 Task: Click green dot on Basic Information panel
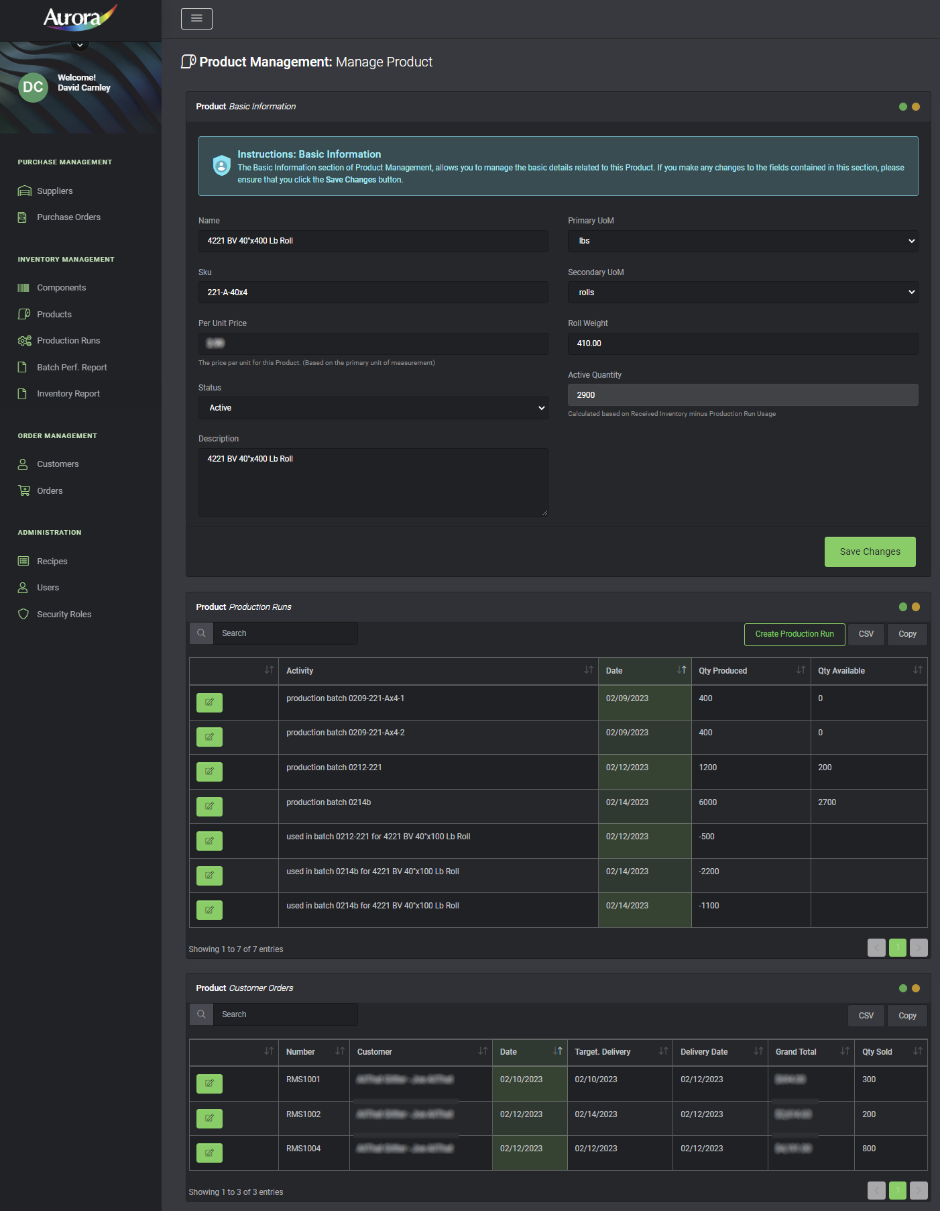click(902, 107)
